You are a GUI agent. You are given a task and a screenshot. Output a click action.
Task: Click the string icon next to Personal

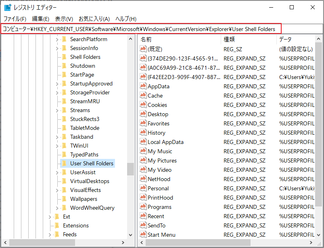[x=143, y=188]
